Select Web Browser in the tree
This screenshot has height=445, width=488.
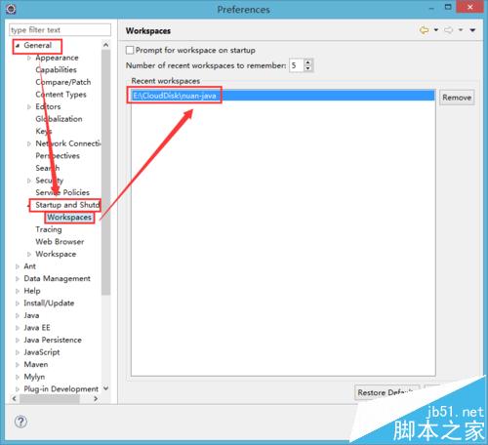pos(60,242)
